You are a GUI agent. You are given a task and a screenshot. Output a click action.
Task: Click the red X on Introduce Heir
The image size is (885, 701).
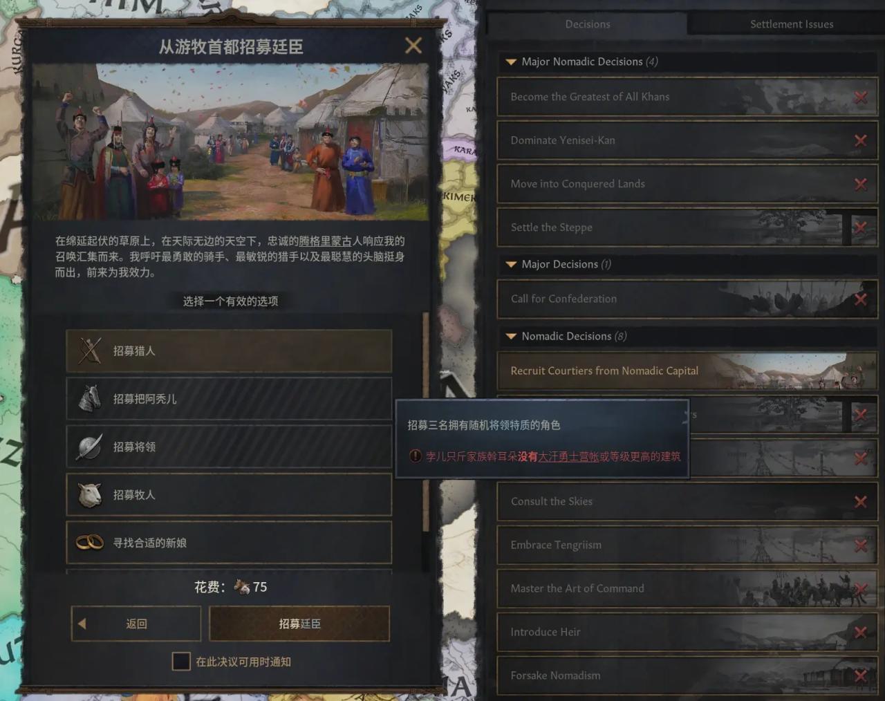pyautogui.click(x=861, y=633)
